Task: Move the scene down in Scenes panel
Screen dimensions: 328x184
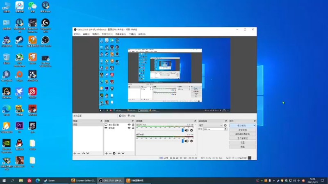Action: click(88, 153)
